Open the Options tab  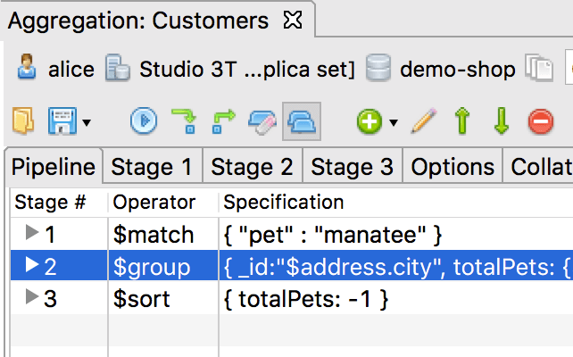[x=453, y=167]
